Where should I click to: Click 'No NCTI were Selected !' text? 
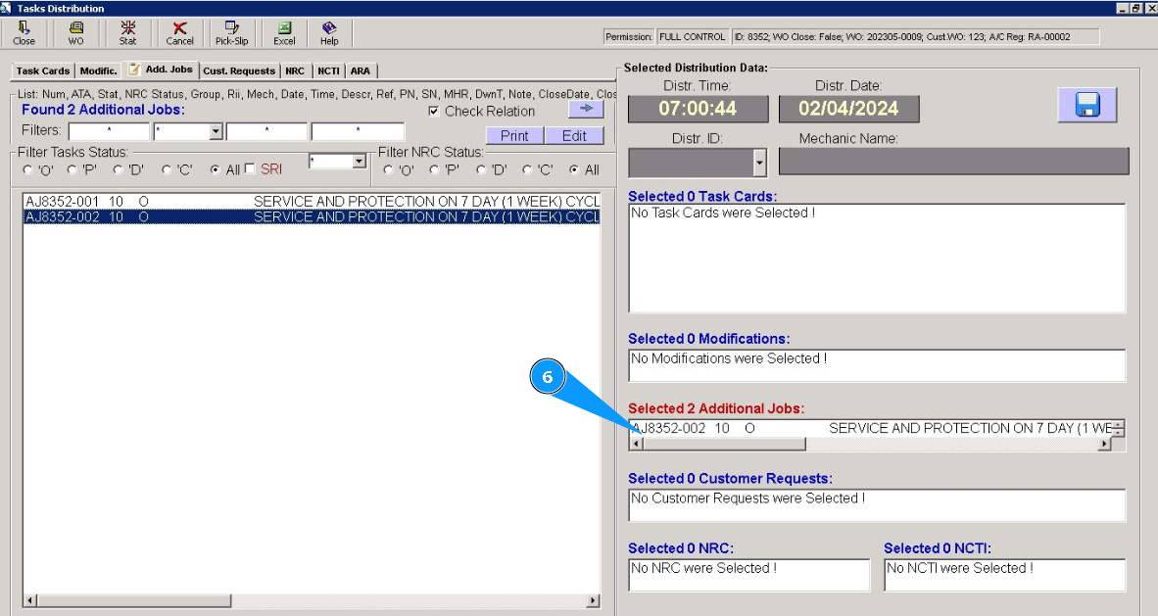coord(960,568)
